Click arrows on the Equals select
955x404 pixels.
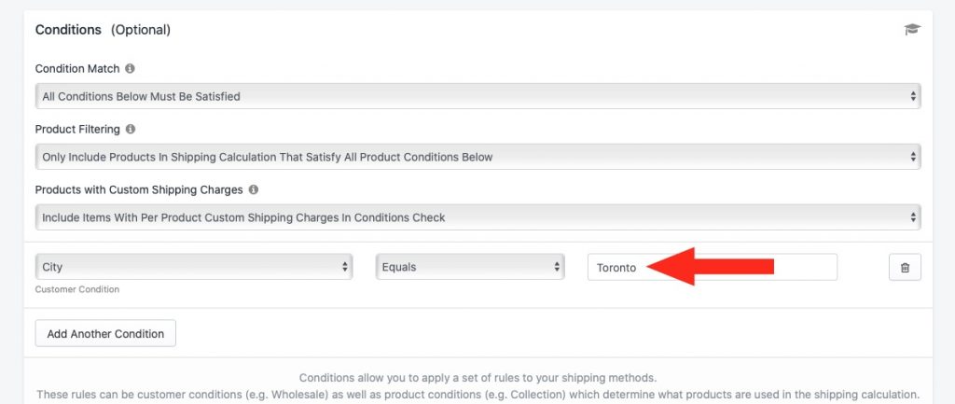pyautogui.click(x=557, y=267)
